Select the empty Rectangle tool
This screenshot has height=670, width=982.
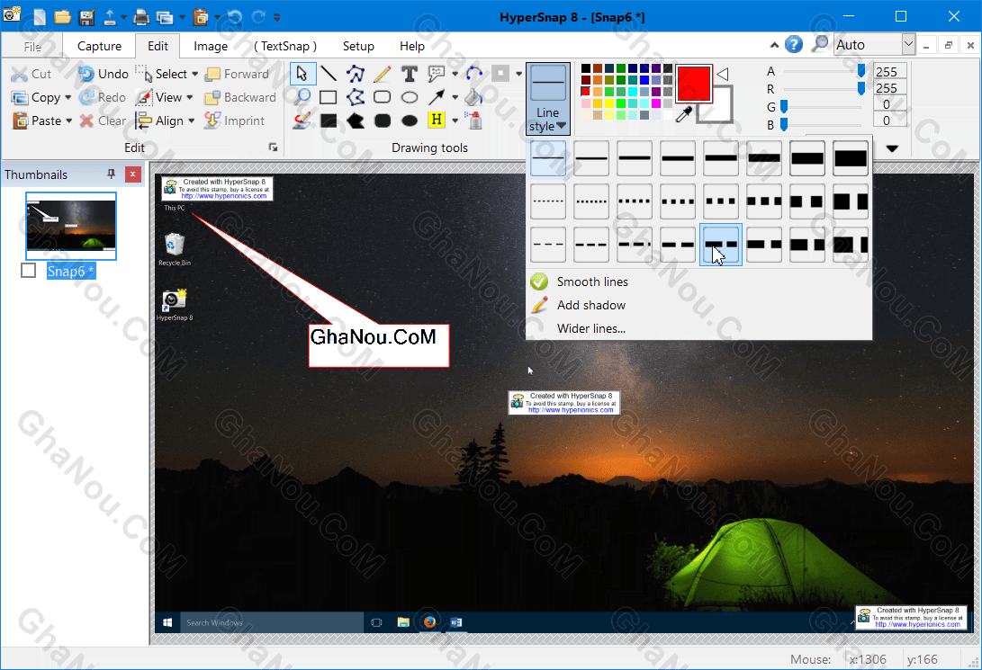tap(329, 97)
